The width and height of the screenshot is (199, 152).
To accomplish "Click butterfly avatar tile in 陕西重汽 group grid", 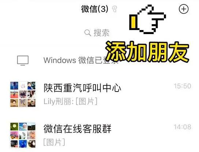I will tap(23, 103).
